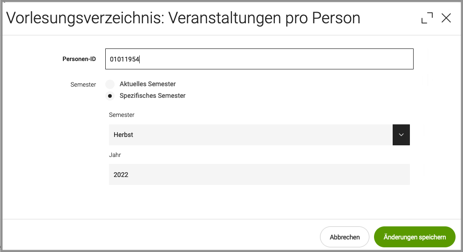
Task: Select the Aktuelles Semester radio button
Action: [x=110, y=84]
